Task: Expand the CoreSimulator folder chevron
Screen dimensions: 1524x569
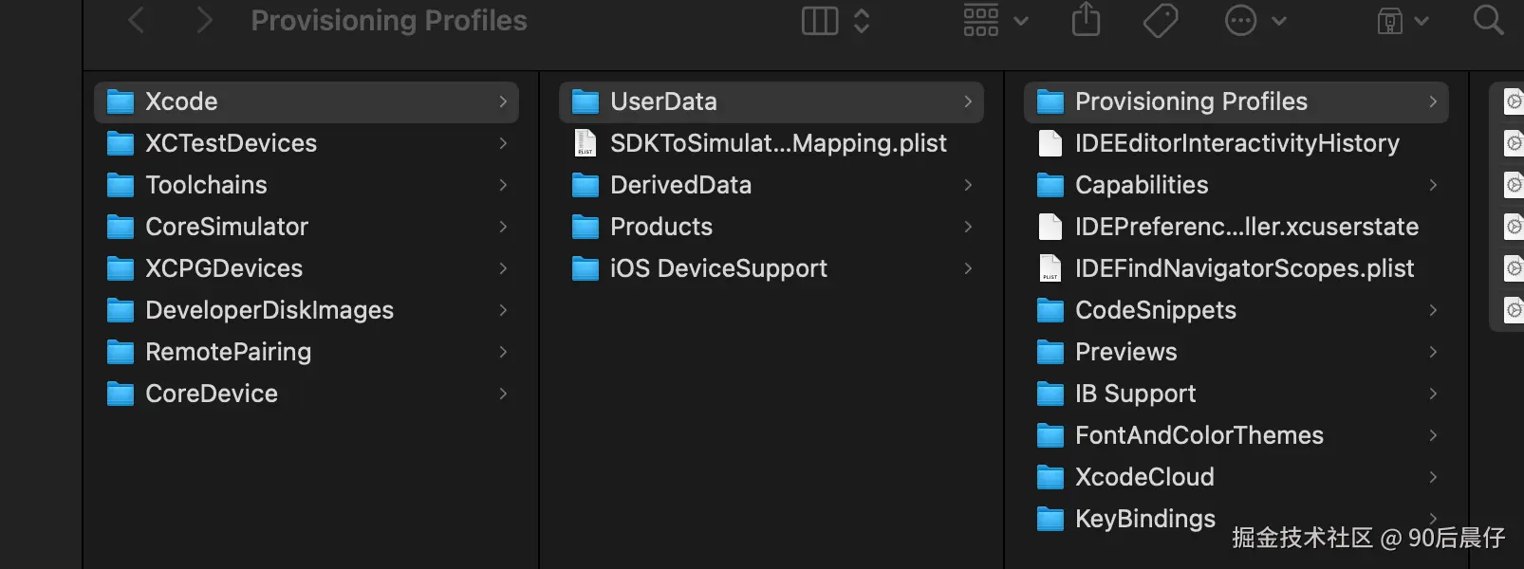Action: [503, 227]
